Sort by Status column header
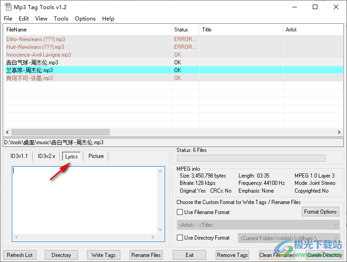The width and height of the screenshot is (347, 262). point(186,30)
